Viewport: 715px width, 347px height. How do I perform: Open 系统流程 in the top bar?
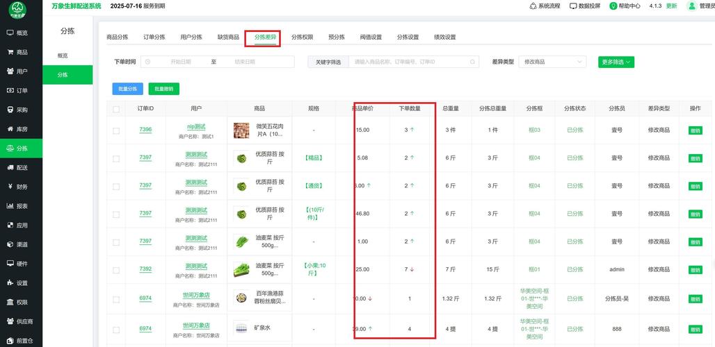[x=545, y=6]
